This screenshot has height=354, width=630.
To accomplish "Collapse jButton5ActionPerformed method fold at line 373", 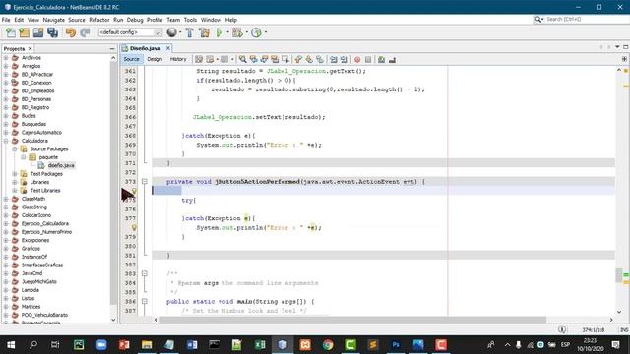I will (145, 181).
